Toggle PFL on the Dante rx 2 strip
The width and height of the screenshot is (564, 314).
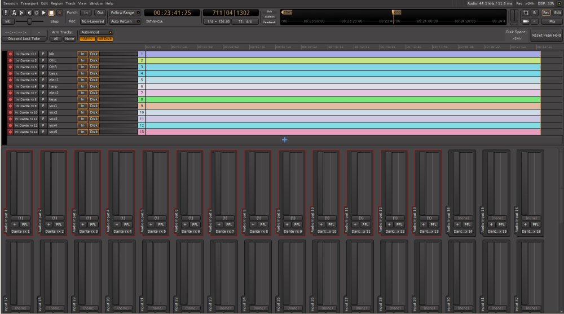click(x=59, y=224)
